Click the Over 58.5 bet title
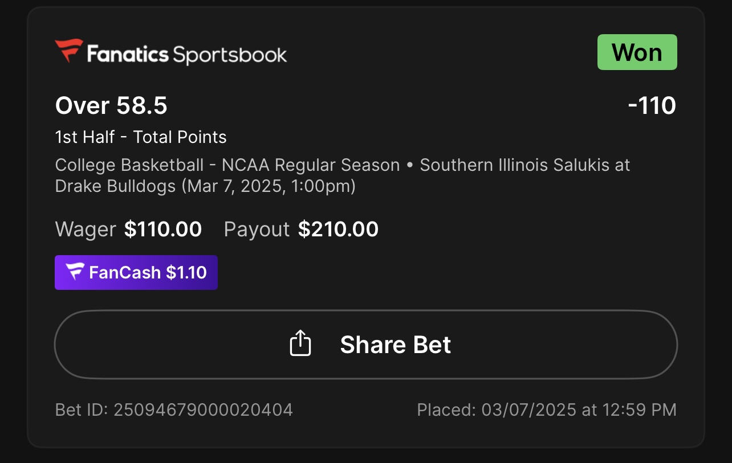The height and width of the screenshot is (463, 732). 111,106
